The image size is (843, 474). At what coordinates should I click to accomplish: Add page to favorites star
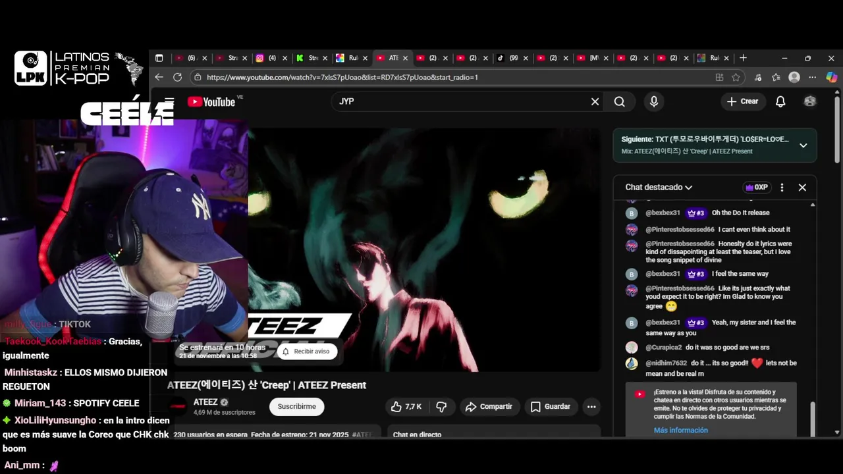(736, 77)
